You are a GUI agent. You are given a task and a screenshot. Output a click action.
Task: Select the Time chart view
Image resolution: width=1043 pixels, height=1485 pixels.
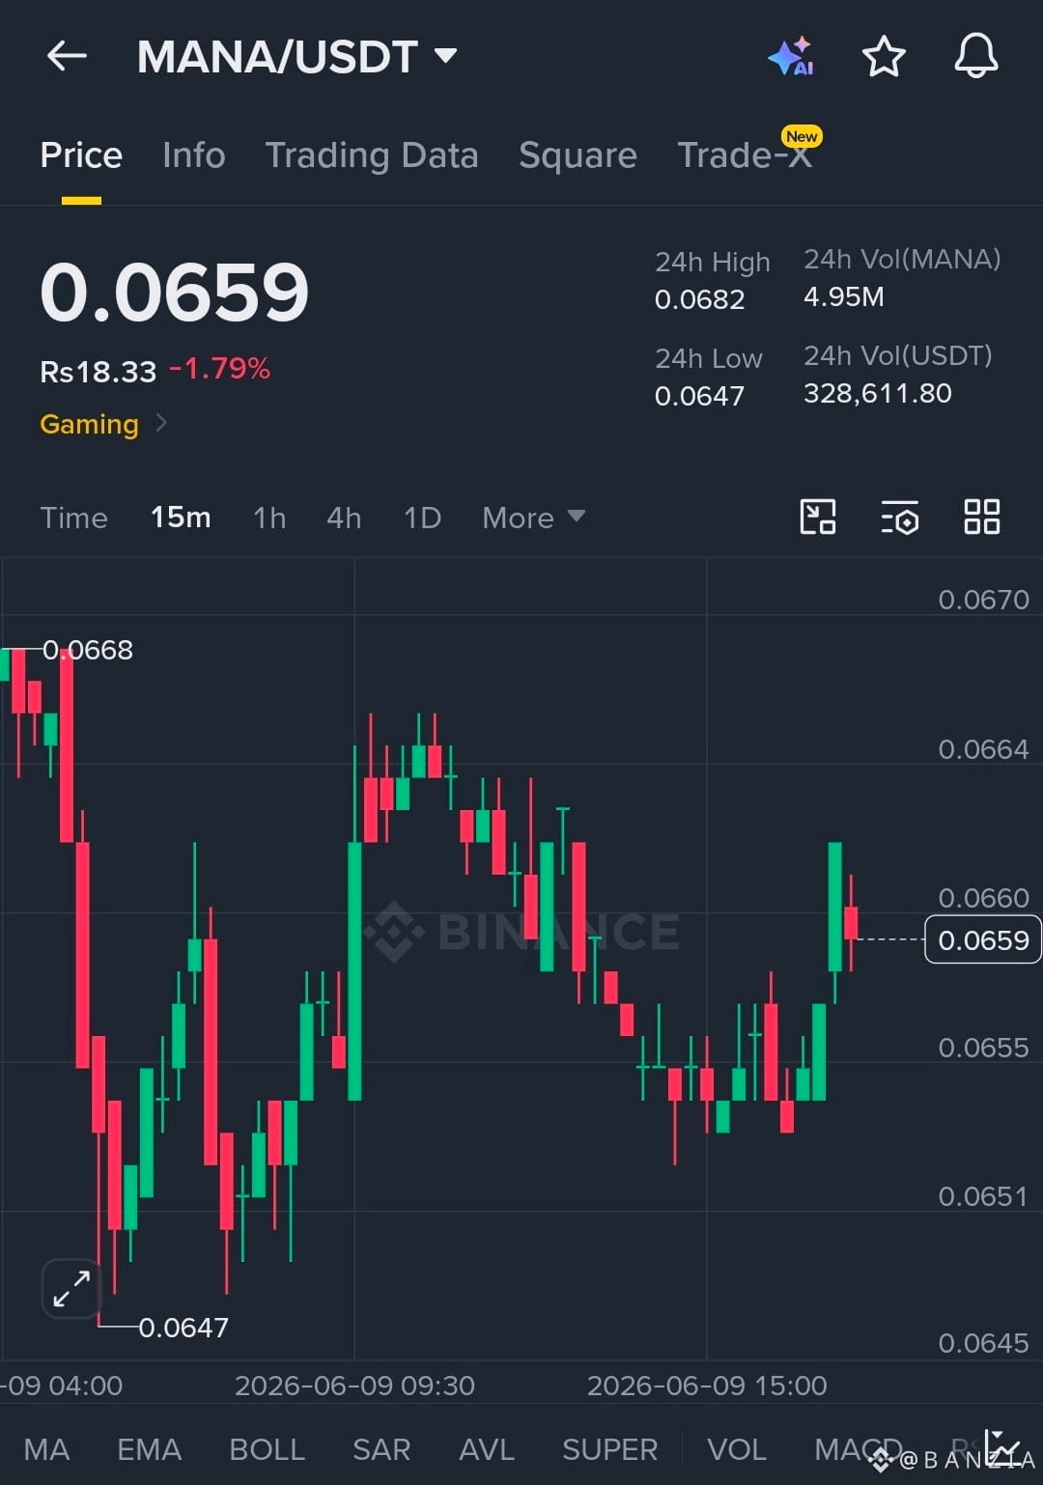click(73, 518)
